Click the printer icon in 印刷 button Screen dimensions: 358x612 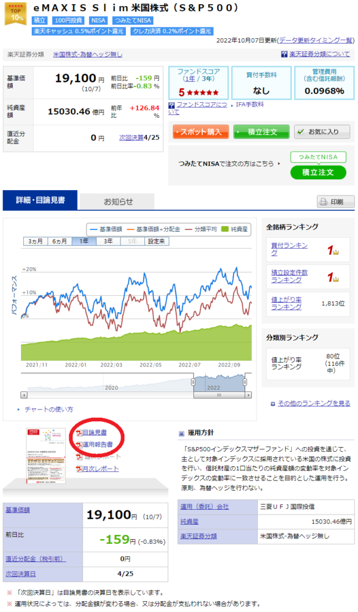point(323,202)
